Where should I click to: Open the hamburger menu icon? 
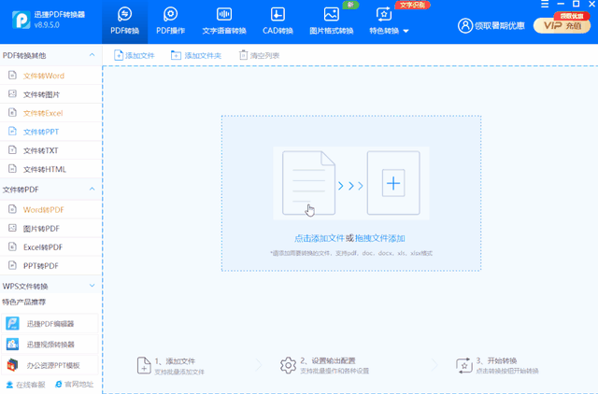click(x=545, y=4)
